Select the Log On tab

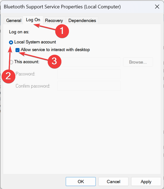33,20
